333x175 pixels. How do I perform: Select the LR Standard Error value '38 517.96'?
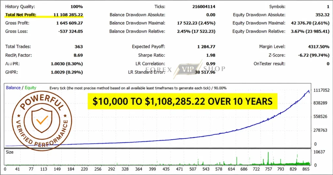click(x=205, y=72)
